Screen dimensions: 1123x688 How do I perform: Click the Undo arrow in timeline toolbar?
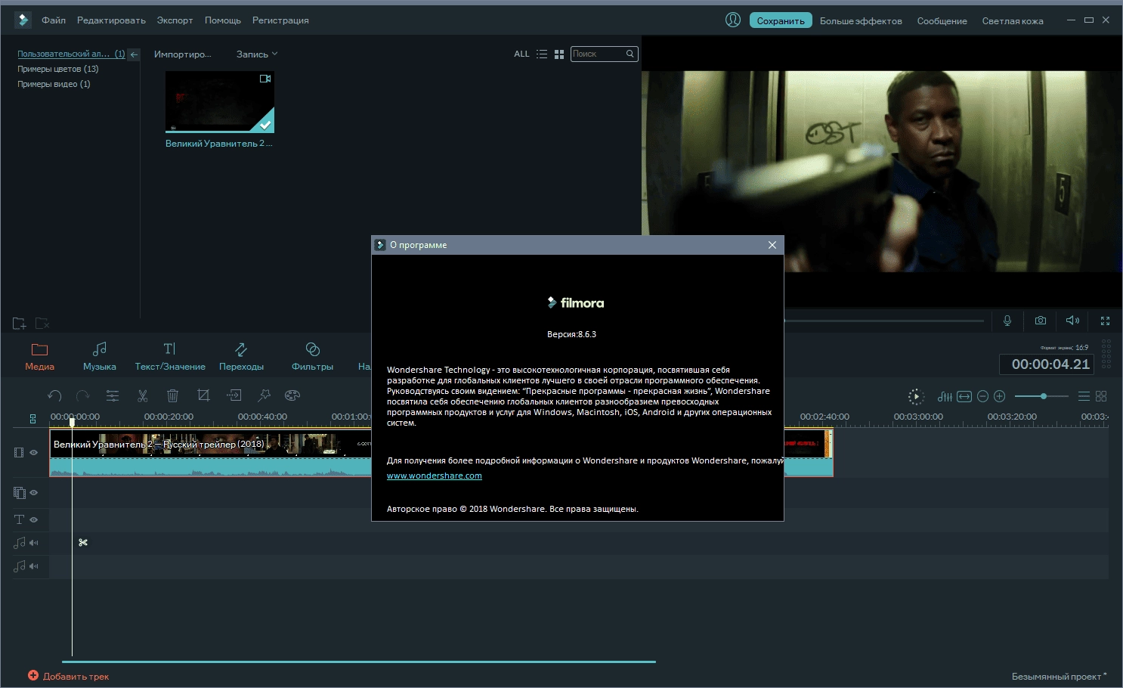click(x=54, y=395)
